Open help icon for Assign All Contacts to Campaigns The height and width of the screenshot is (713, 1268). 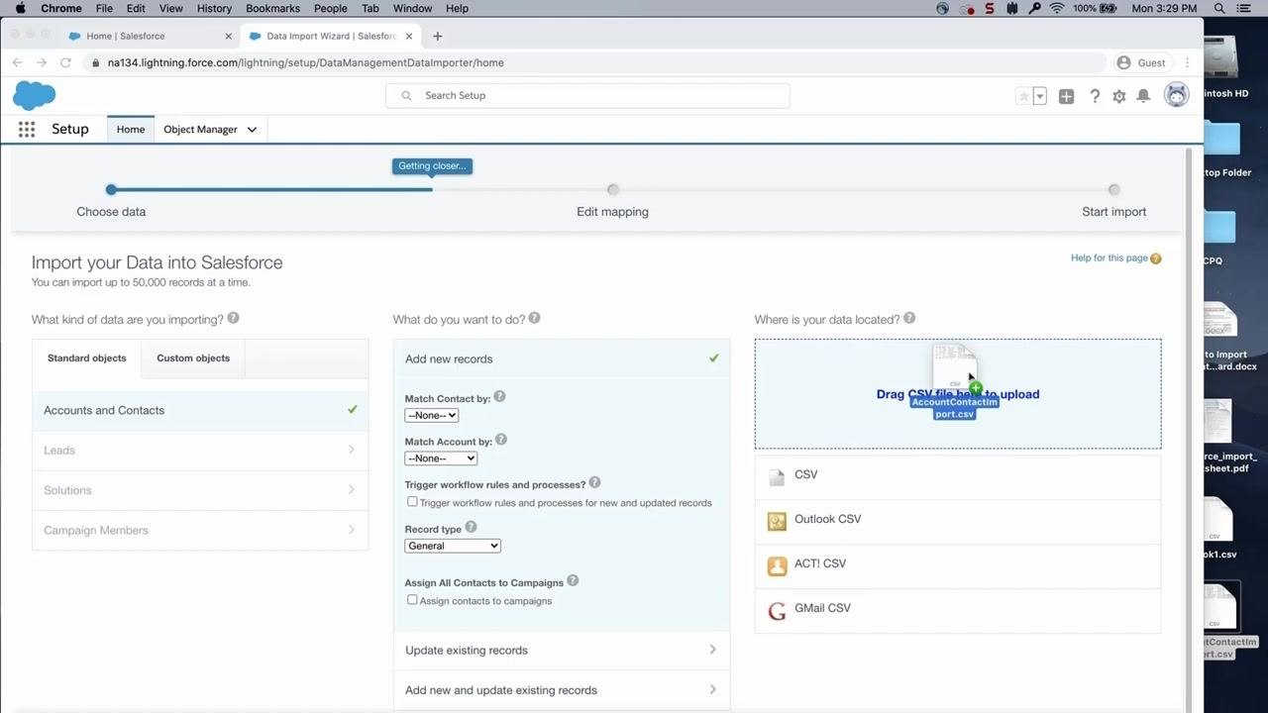573,581
